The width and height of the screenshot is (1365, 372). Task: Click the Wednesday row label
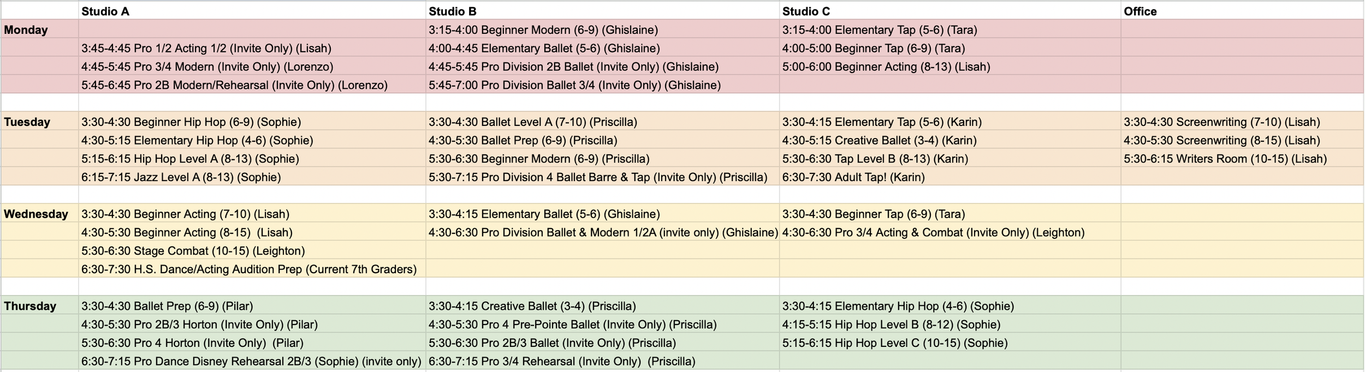pos(39,214)
